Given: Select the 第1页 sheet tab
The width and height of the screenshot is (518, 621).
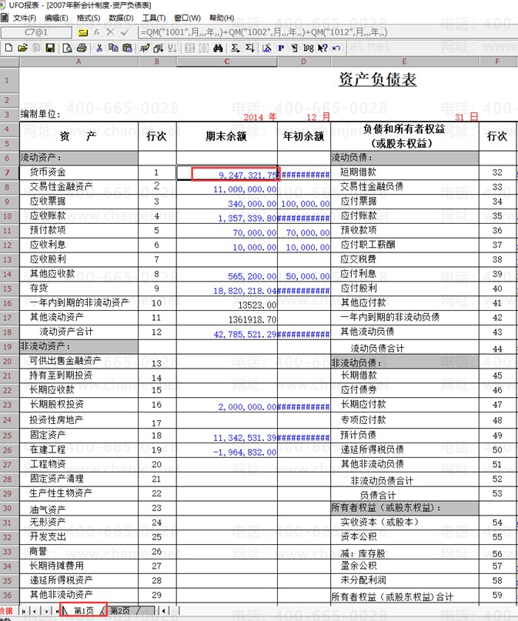Looking at the screenshot, I should [84, 610].
